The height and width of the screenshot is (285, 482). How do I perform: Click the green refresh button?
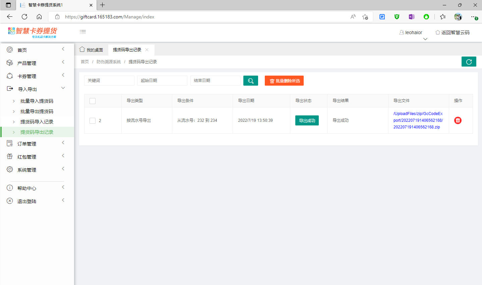[x=469, y=62]
